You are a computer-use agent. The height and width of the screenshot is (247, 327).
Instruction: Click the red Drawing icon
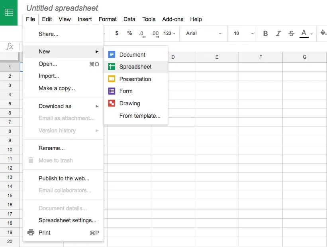coord(112,103)
